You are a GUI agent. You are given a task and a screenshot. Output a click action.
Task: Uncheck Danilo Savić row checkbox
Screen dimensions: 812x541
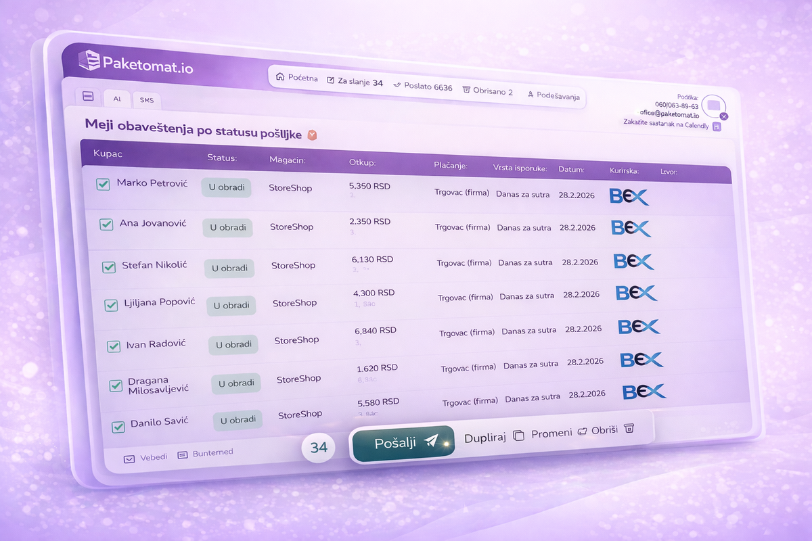coord(118,427)
